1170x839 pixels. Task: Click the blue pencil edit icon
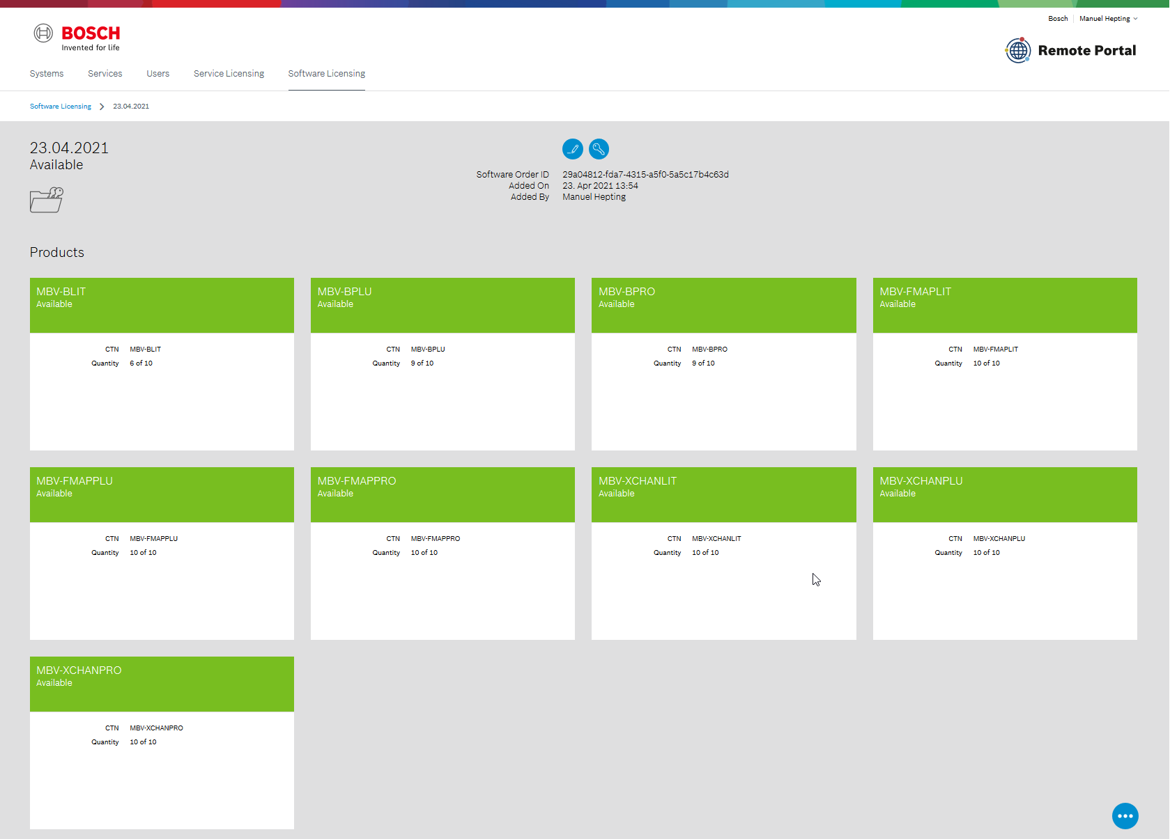[x=573, y=148]
